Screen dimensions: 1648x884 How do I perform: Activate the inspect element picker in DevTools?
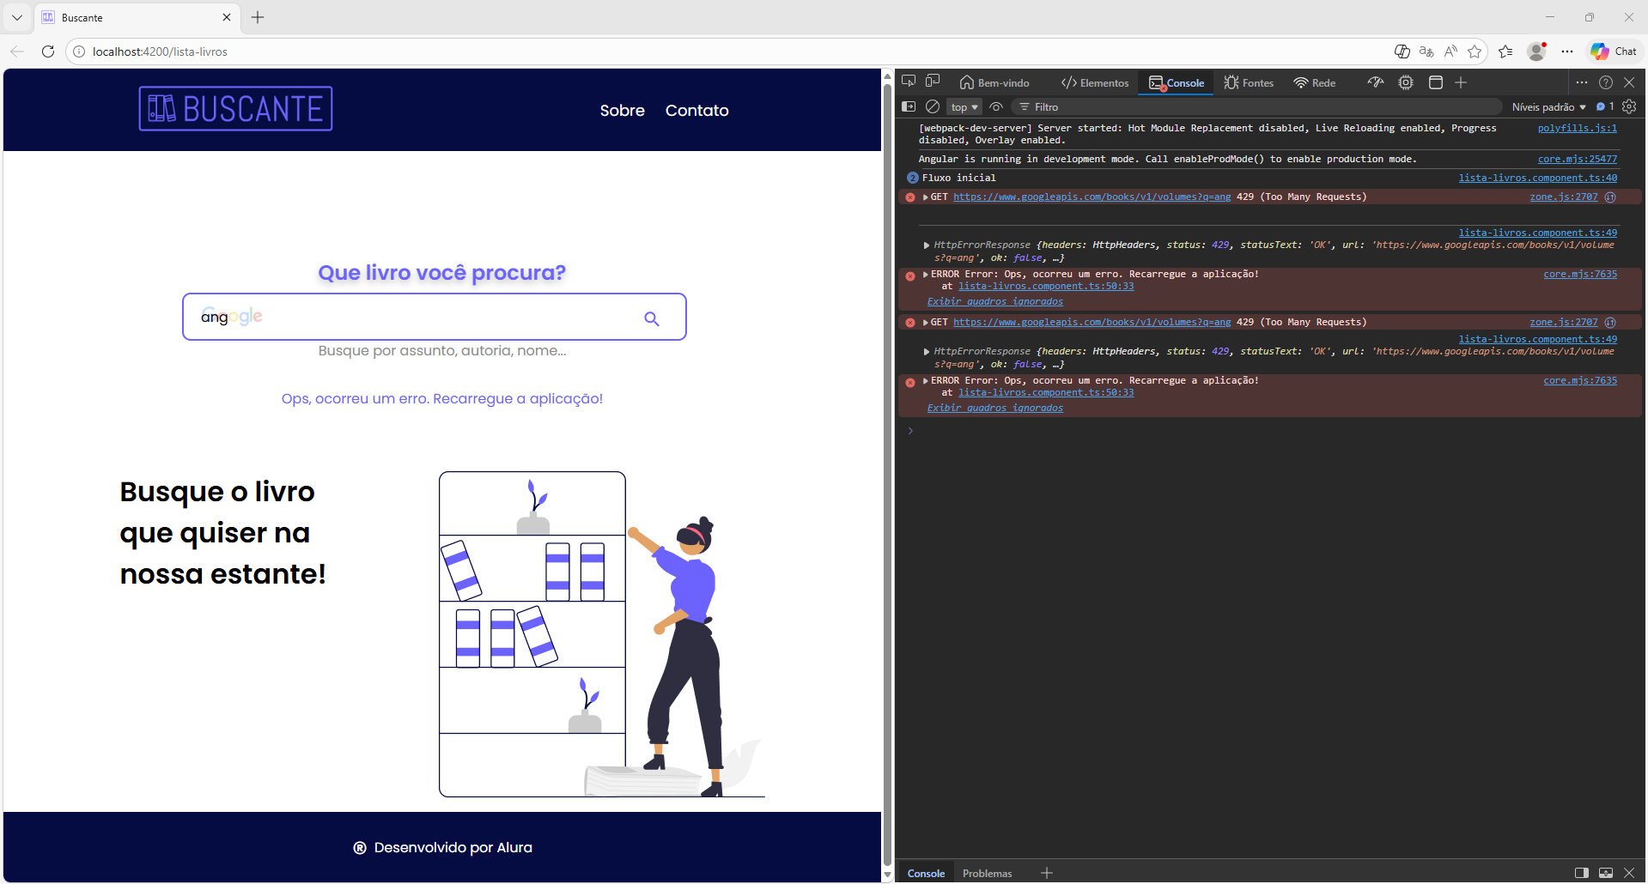pyautogui.click(x=909, y=82)
